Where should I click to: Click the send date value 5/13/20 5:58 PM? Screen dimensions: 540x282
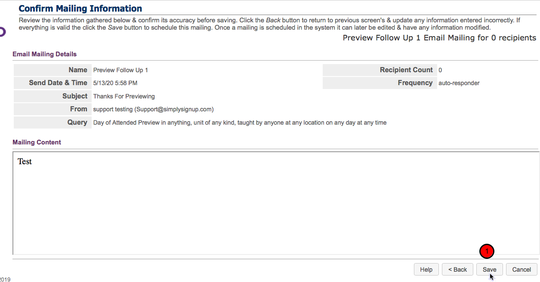coord(115,83)
